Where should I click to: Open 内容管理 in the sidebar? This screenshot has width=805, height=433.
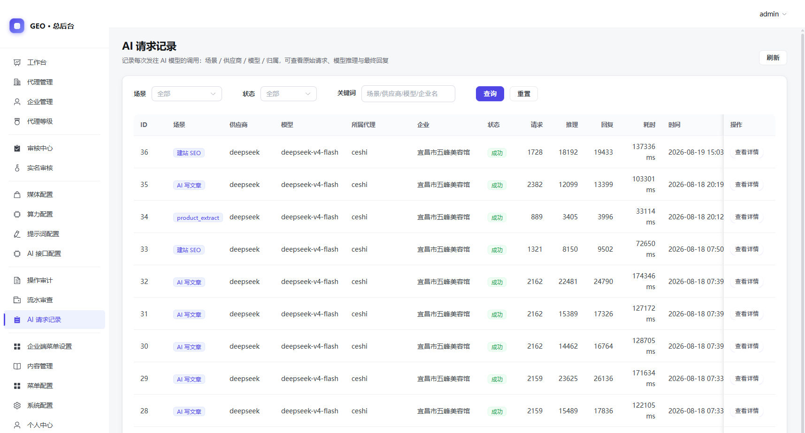click(x=54, y=366)
